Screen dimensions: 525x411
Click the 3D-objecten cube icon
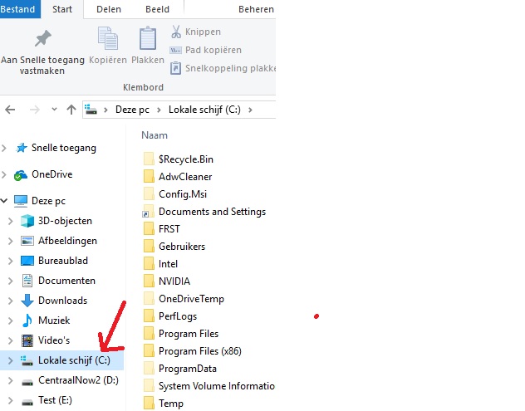[27, 221]
